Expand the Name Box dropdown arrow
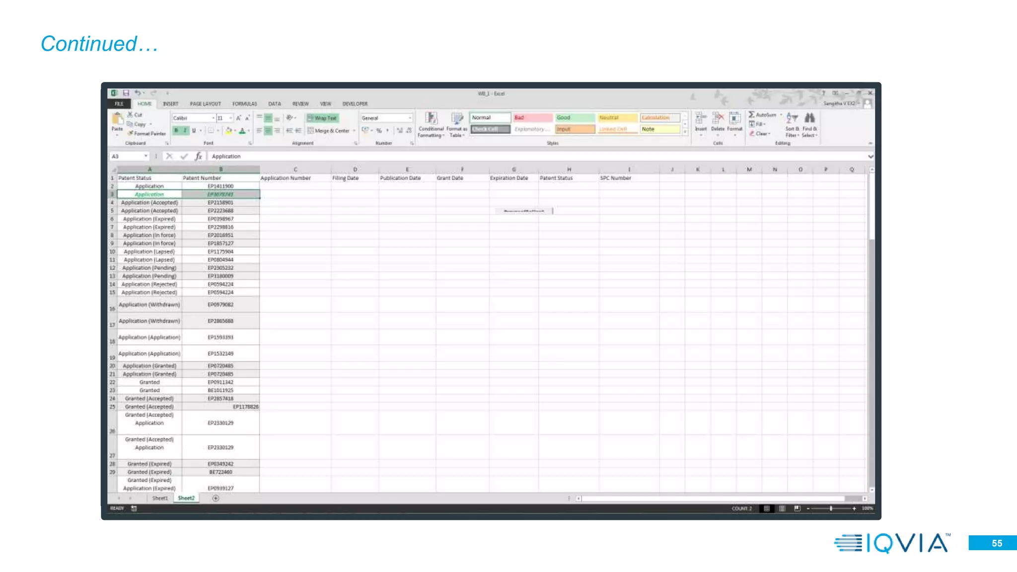The height and width of the screenshot is (572, 1017). tap(146, 156)
